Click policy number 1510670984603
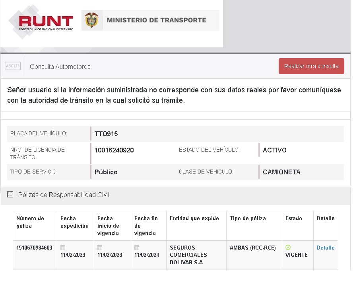357x281 pixels. click(x=34, y=248)
